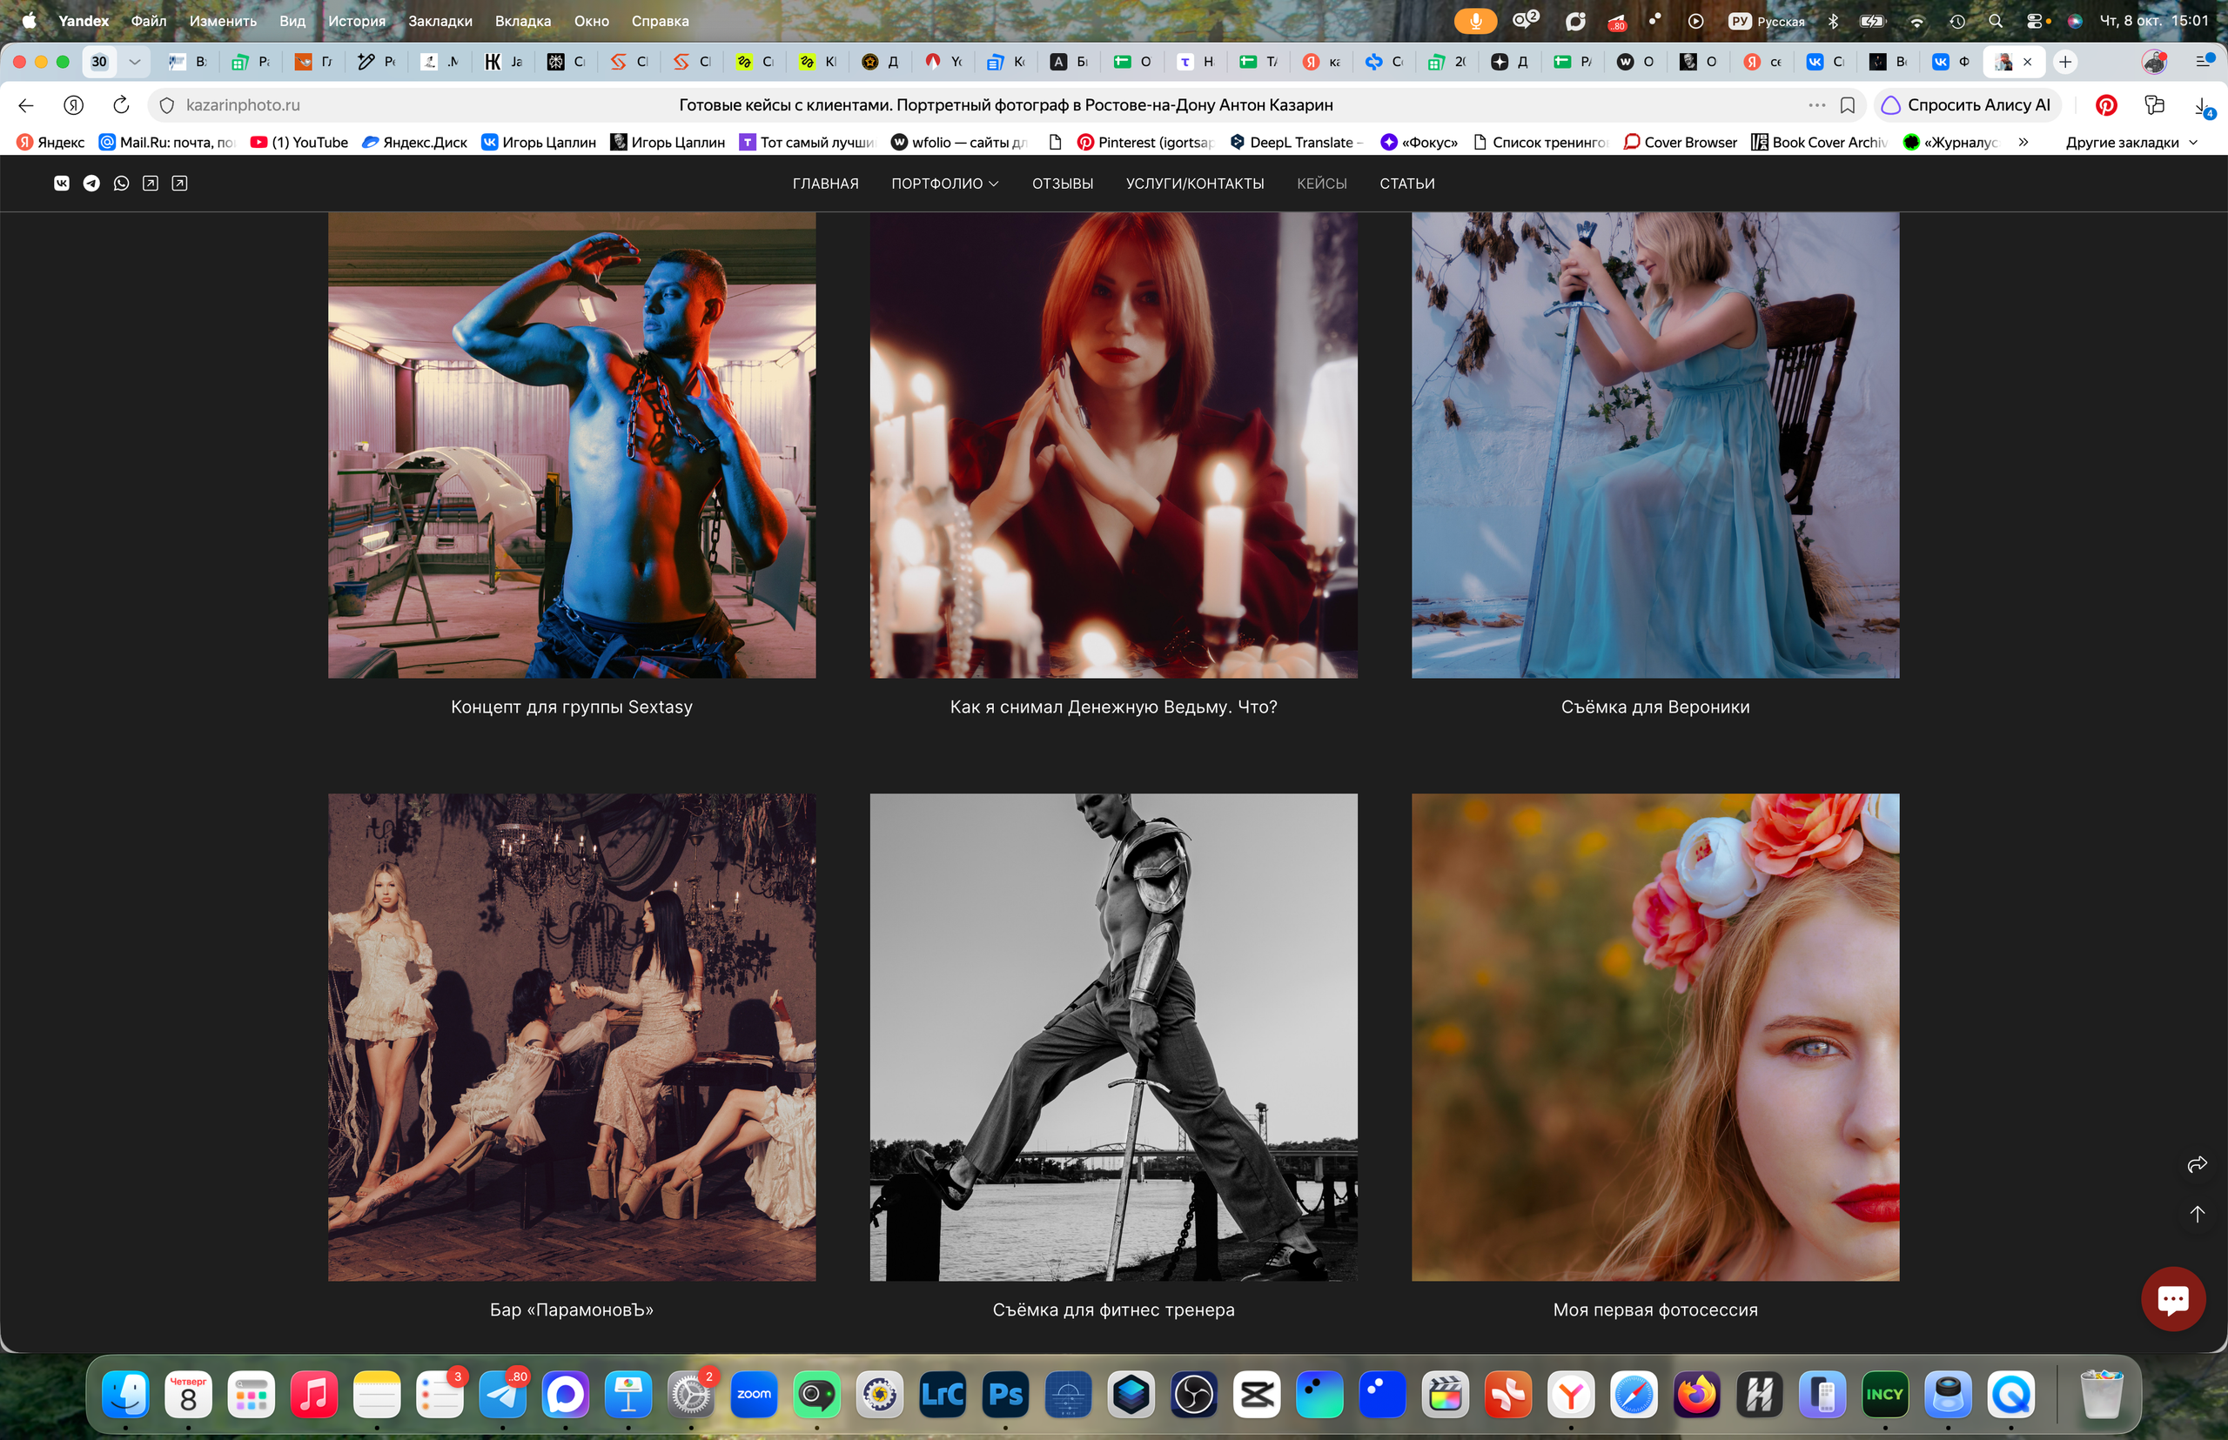Open the Telegram icon in the site header
Screen dimensions: 2228x1440
[x=91, y=184]
